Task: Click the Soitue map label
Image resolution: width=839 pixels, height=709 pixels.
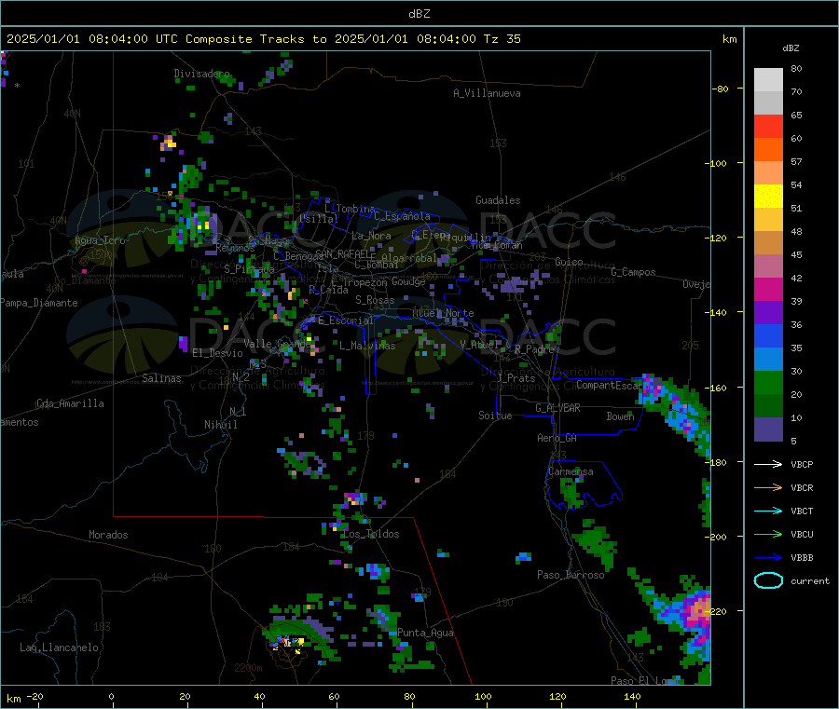Action: coord(495,416)
